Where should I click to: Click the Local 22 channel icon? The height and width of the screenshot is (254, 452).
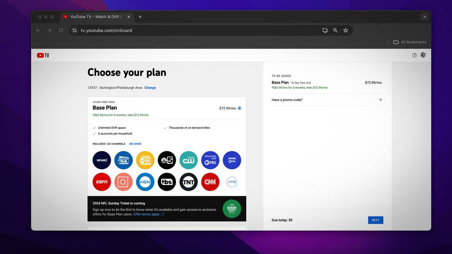[x=145, y=160]
